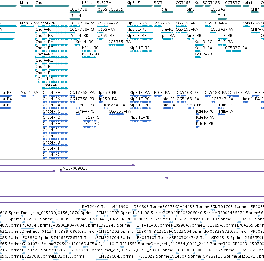264x261 pixels.
Task: Open the 'RfC3-RA' transcript label
Action: coord(162,23)
